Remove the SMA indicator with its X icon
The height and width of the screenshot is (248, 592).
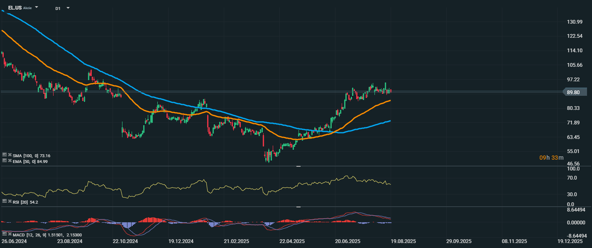tap(10, 155)
